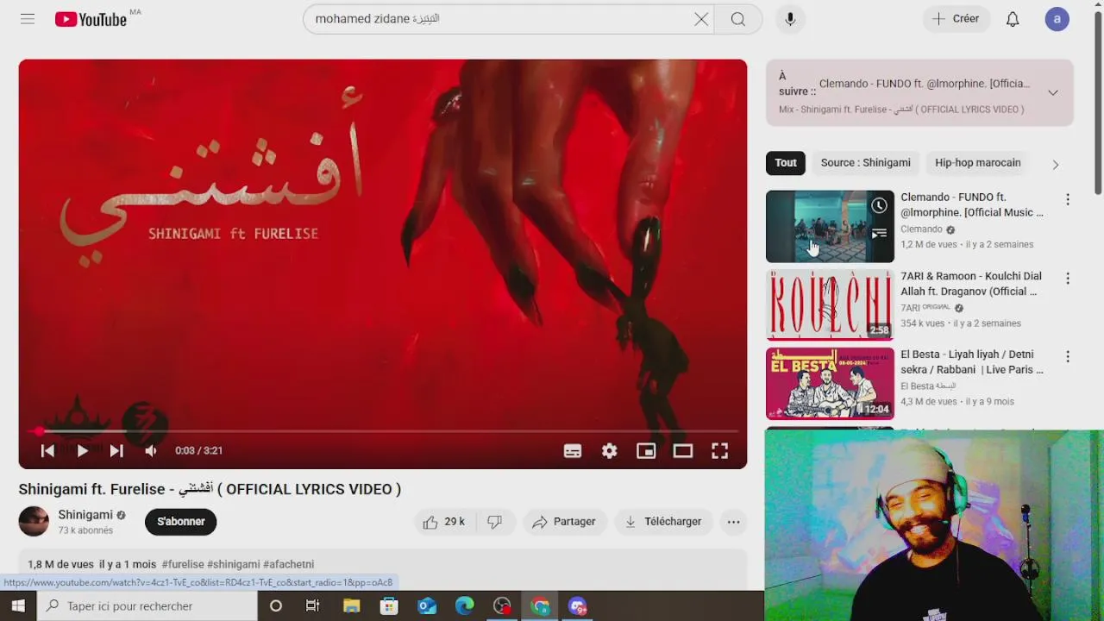
Task: Open the Créer button
Action: [x=955, y=19]
